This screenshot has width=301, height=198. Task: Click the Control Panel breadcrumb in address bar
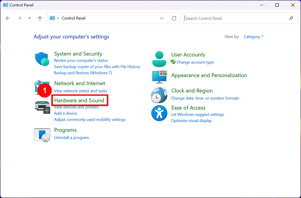tap(73, 18)
